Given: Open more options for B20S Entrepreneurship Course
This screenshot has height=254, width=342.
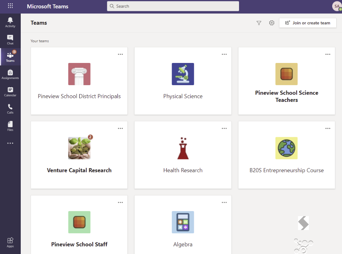Looking at the screenshot, I should click(328, 128).
